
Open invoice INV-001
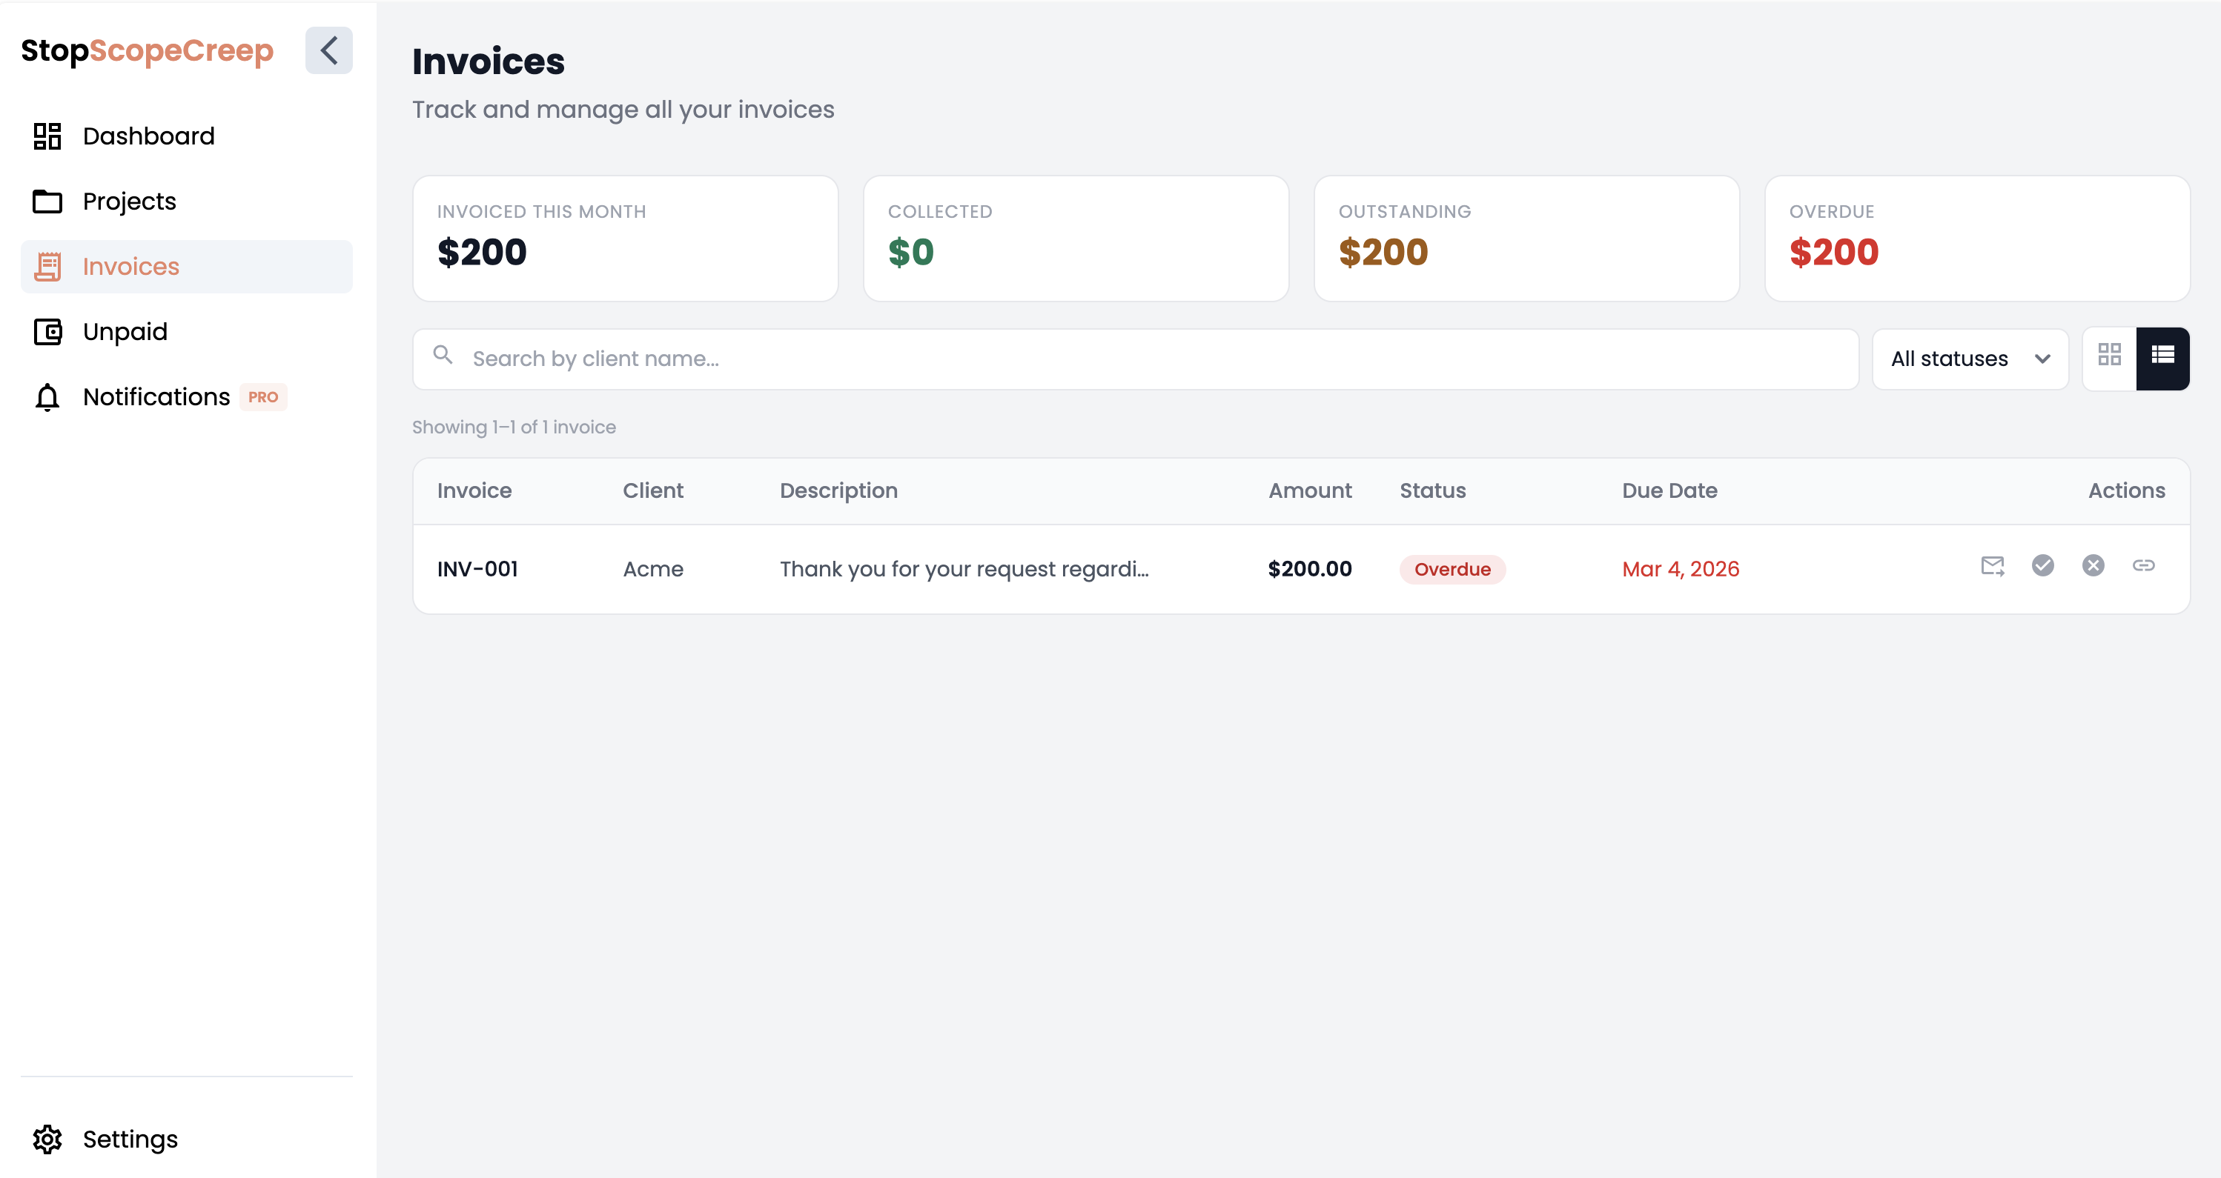tap(477, 569)
